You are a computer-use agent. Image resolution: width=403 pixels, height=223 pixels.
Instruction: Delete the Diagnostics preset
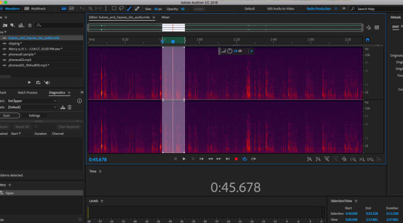(69, 107)
